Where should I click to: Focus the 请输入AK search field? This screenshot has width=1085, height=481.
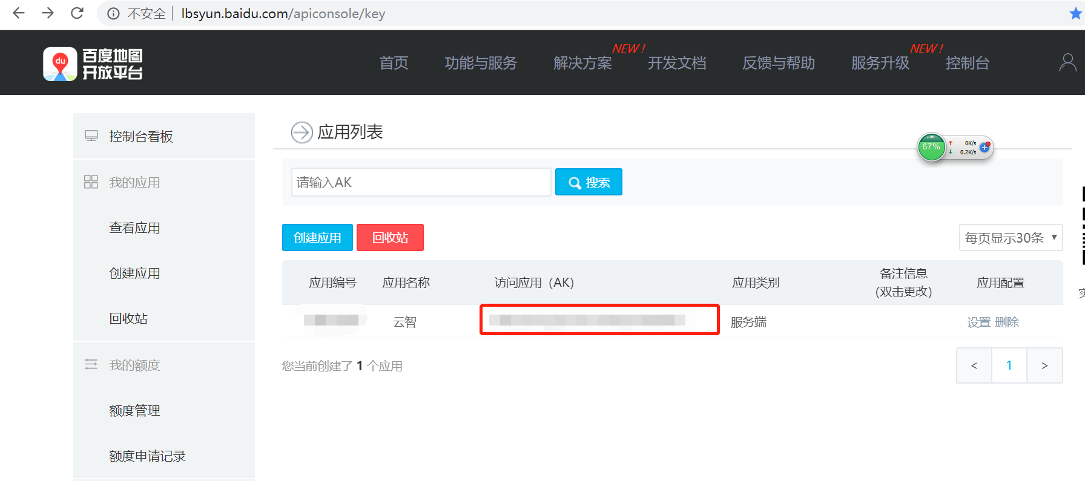coord(421,182)
